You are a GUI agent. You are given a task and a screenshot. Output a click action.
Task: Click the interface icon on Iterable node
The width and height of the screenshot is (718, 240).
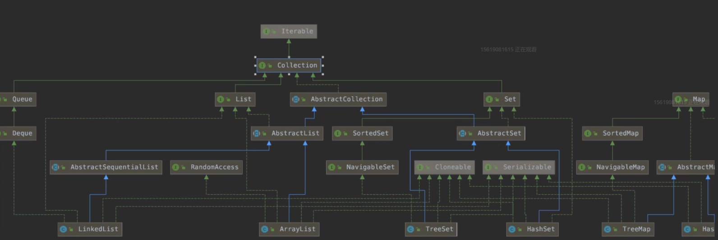click(267, 32)
